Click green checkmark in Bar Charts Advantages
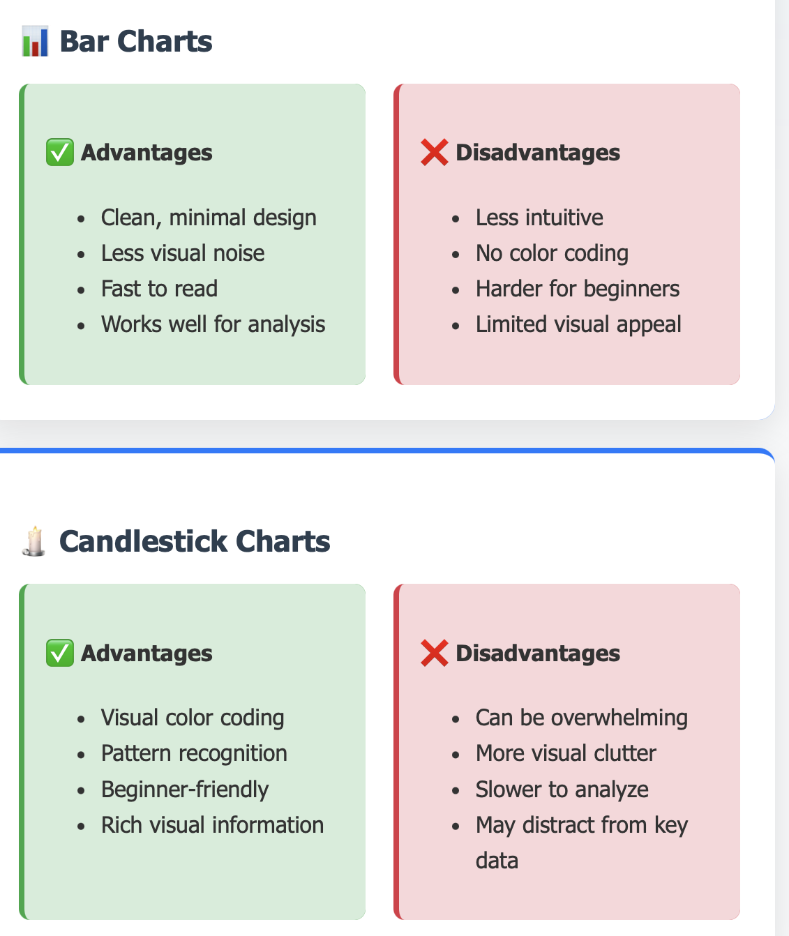Viewport: 789px width, 936px height. (60, 152)
